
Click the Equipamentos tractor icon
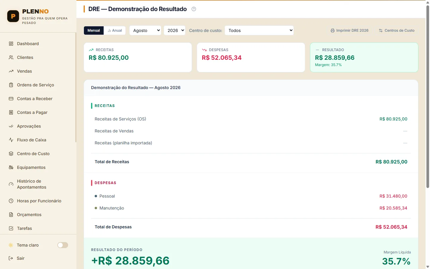coord(11,167)
